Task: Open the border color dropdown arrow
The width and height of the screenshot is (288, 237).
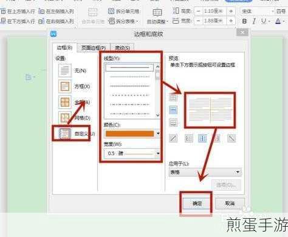Action: (158, 134)
